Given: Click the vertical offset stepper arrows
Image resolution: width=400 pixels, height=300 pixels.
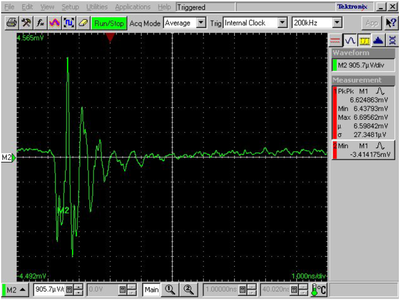Looking at the screenshot, I should 132,289.
